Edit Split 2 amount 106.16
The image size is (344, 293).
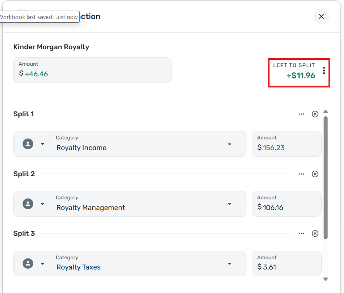(286, 207)
